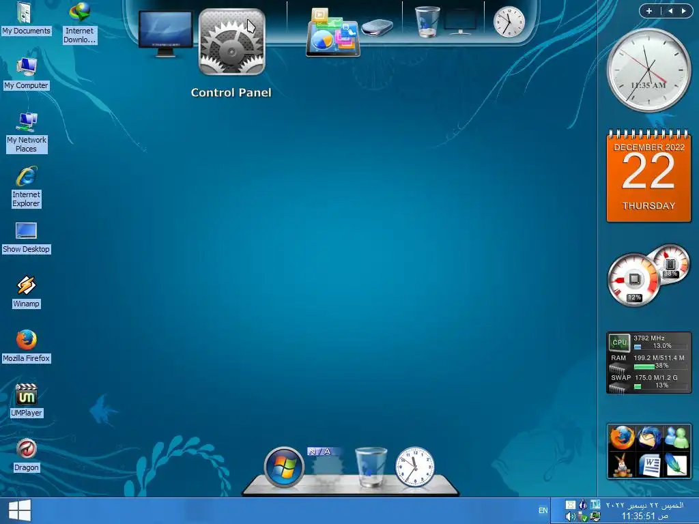Click the TM tray icon
699x524 pixels.
[x=595, y=505]
